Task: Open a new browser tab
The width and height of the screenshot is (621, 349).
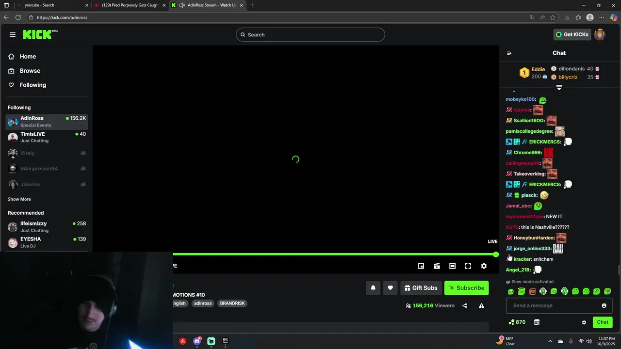Action: tap(252, 5)
